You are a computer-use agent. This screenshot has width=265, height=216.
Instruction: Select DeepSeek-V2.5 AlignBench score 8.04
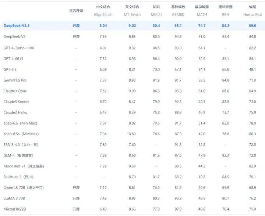pyautogui.click(x=103, y=26)
